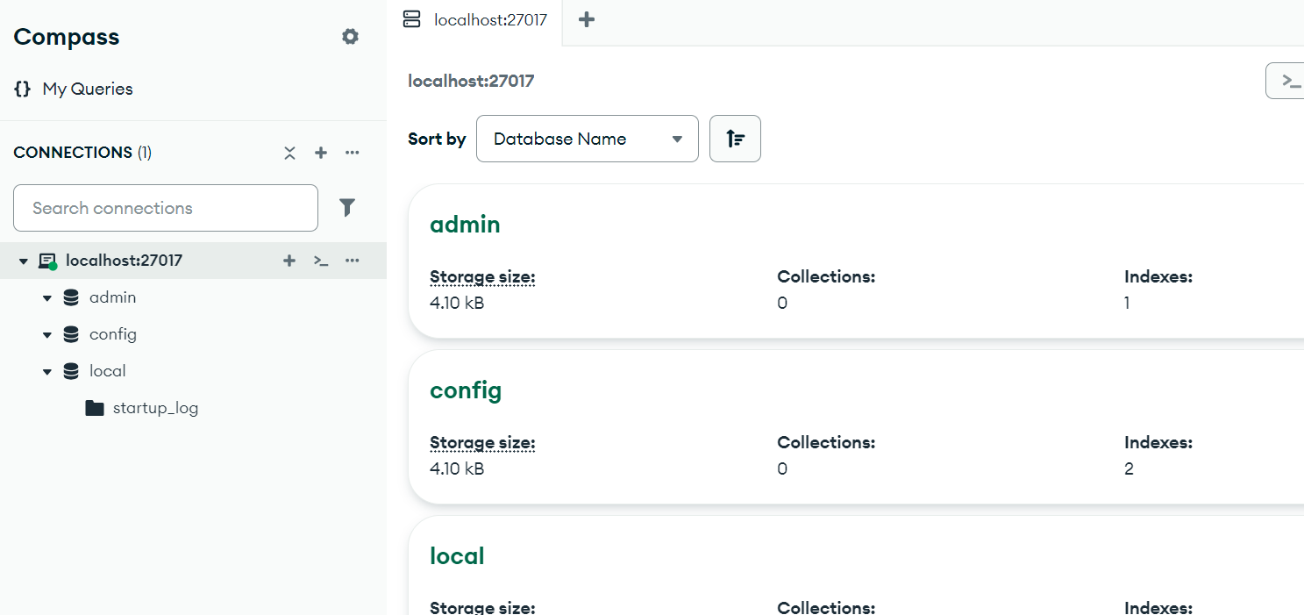
Task: Collapse all connections icon
Action: tap(290, 153)
